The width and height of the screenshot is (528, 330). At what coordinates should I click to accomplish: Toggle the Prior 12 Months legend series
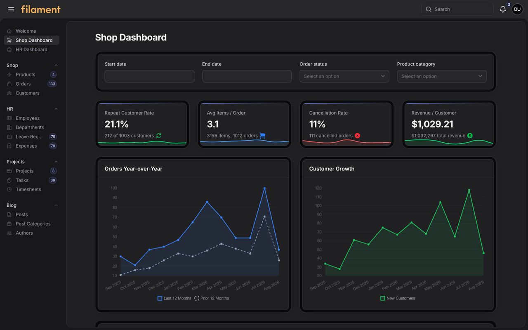pos(211,298)
